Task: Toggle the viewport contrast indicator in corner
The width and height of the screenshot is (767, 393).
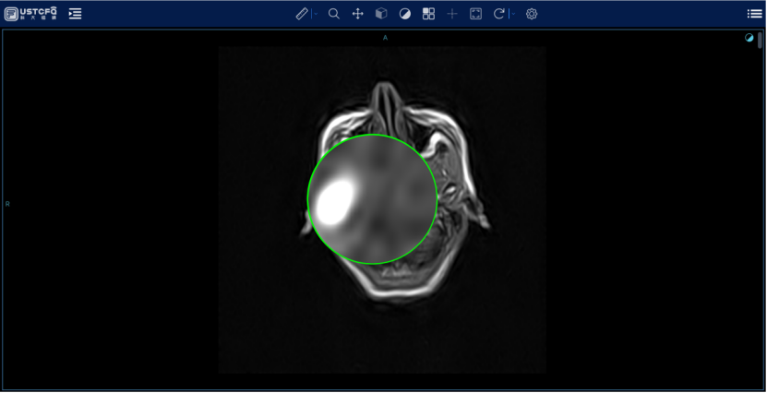Action: 749,38
